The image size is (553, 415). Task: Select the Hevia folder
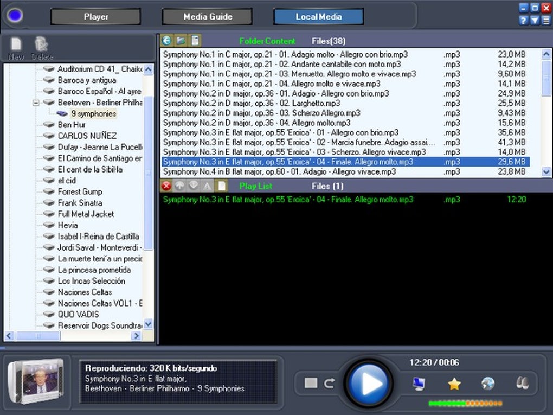click(68, 225)
